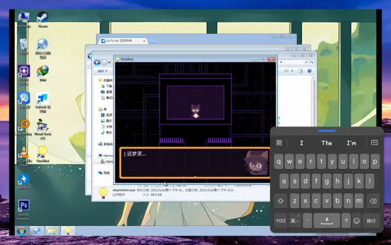Screen dimensions: 391x245
Task: Open the Steam desktop shortcut
Action: tap(43, 20)
